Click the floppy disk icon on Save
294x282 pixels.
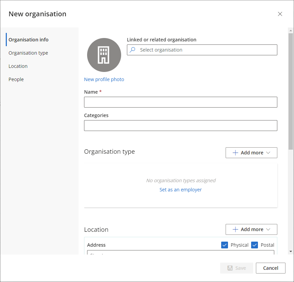pyautogui.click(x=230, y=268)
